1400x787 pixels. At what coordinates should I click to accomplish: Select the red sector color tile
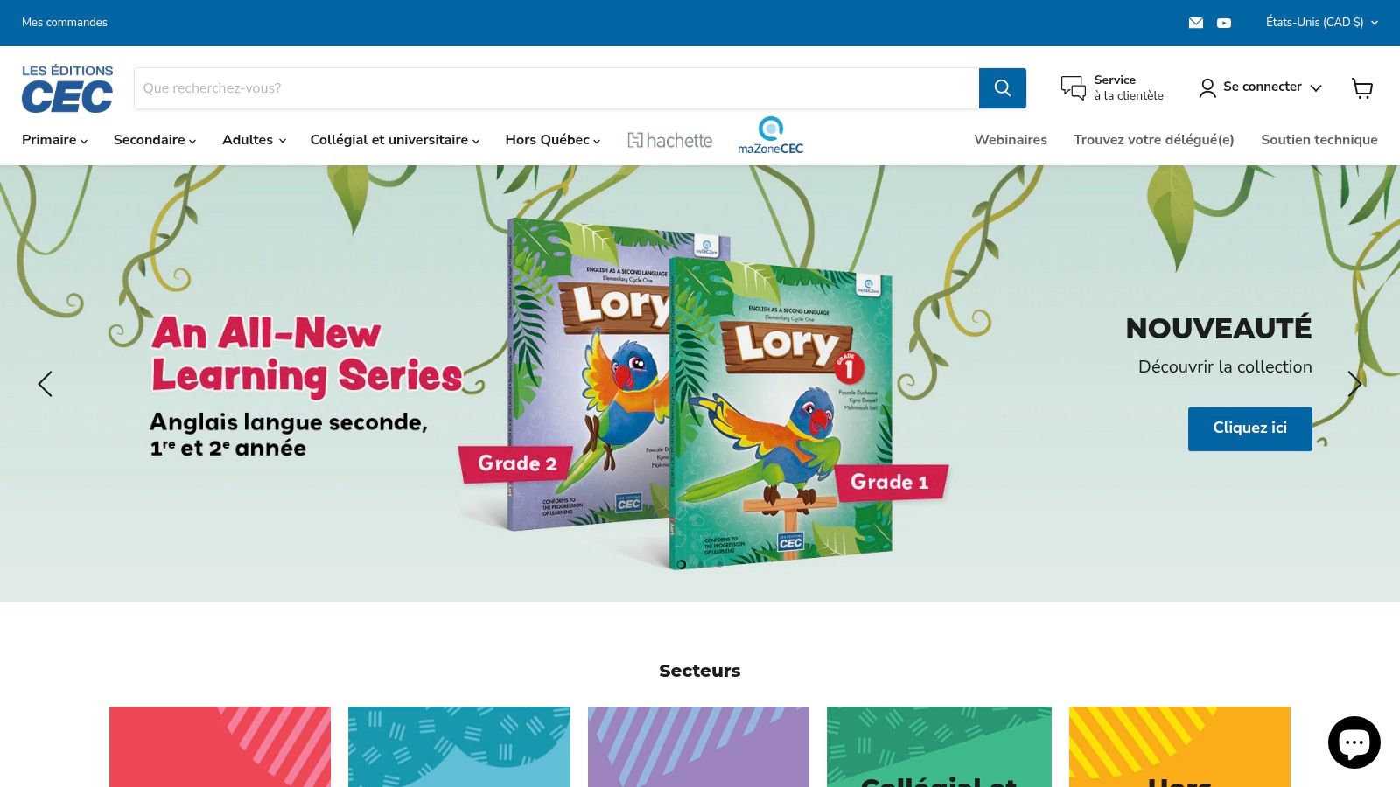click(220, 747)
